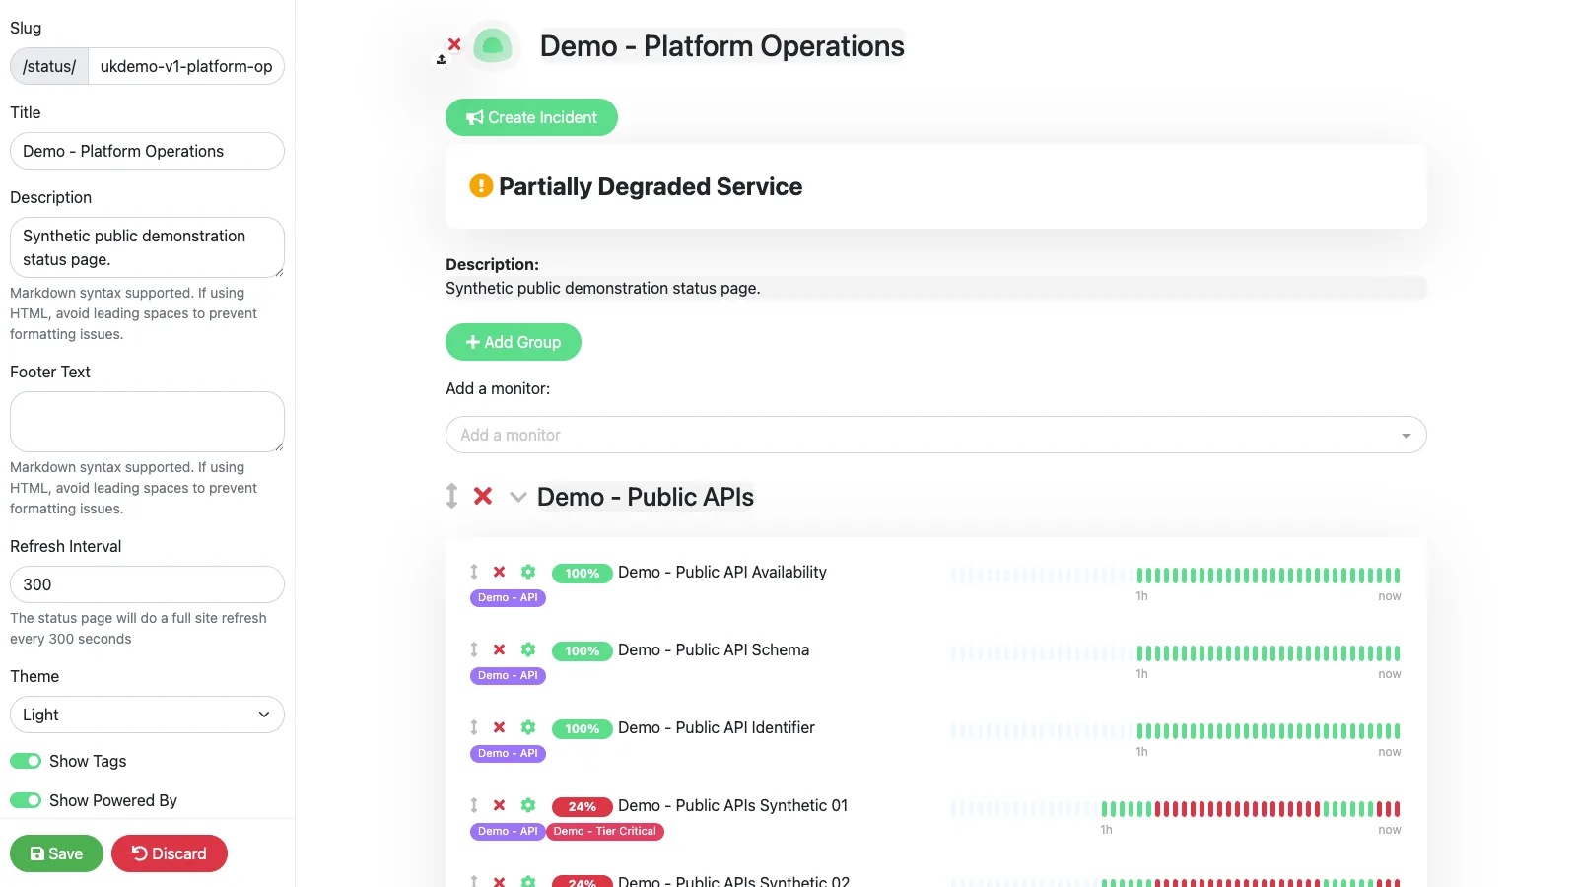Click the Add Group button
The image size is (1577, 887).
coord(514,342)
